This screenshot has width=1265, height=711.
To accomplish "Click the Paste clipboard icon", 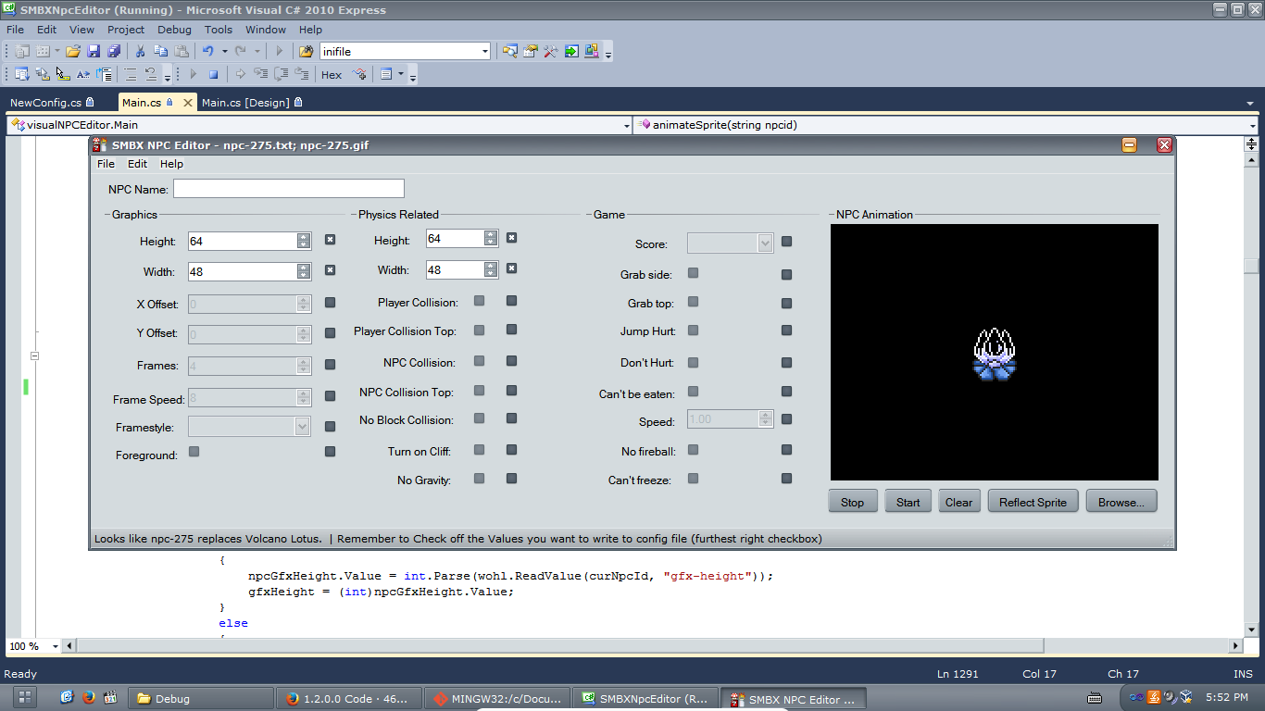I will tap(182, 52).
